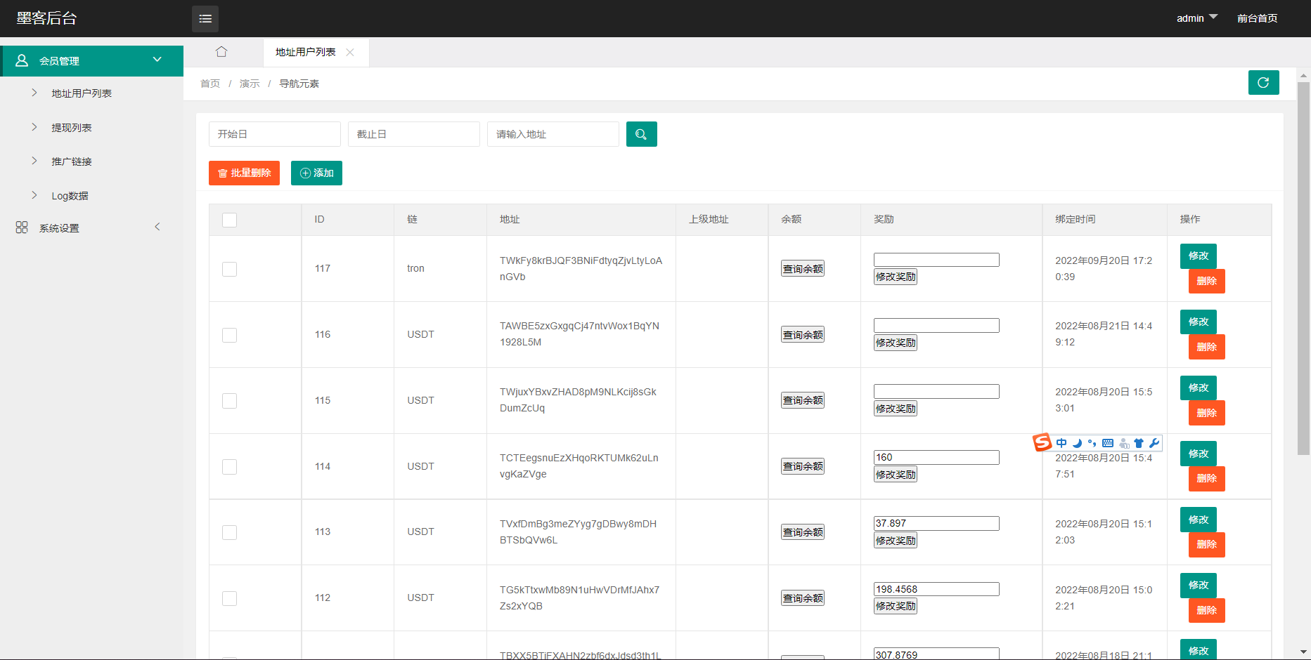Click 修改 button for ID 112
This screenshot has height=660, width=1311.
(x=1199, y=585)
